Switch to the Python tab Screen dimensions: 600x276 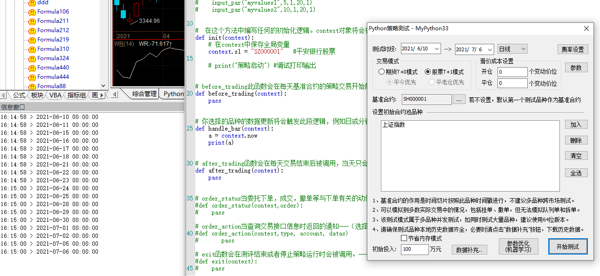[x=174, y=94]
